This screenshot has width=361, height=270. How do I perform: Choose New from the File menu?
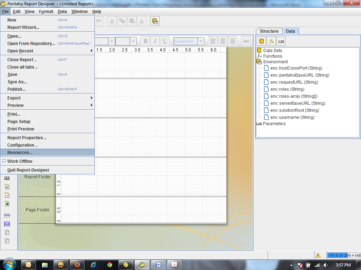click(47, 20)
